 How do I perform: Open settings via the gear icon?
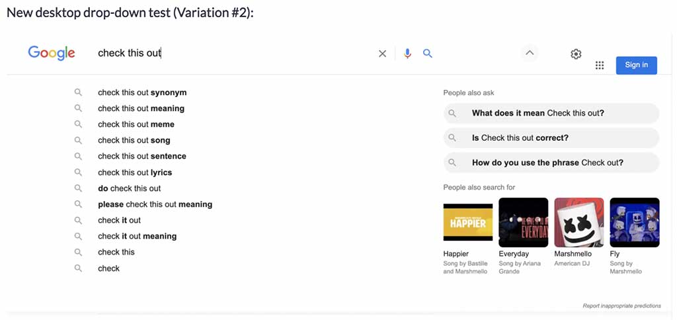click(576, 54)
